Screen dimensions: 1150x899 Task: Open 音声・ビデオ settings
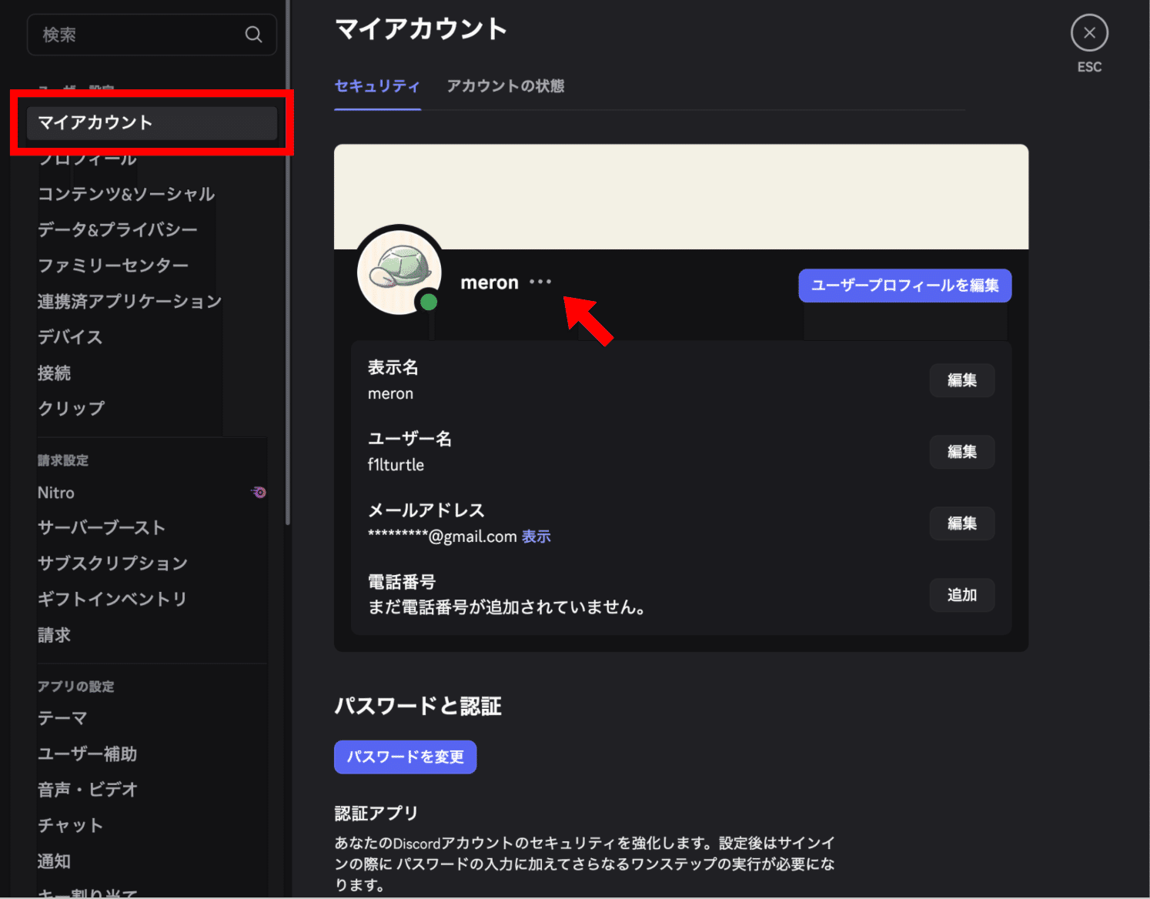point(87,789)
